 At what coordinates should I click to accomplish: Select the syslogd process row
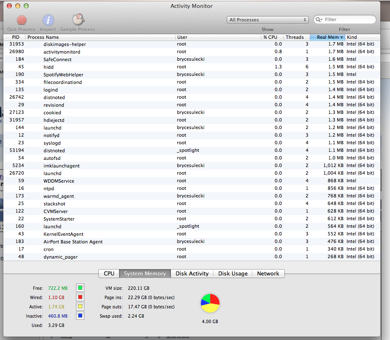tap(192, 143)
